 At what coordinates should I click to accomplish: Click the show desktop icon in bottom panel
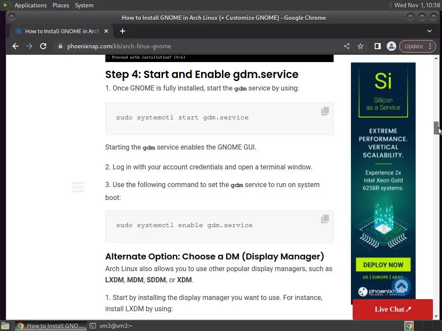click(x=5, y=326)
